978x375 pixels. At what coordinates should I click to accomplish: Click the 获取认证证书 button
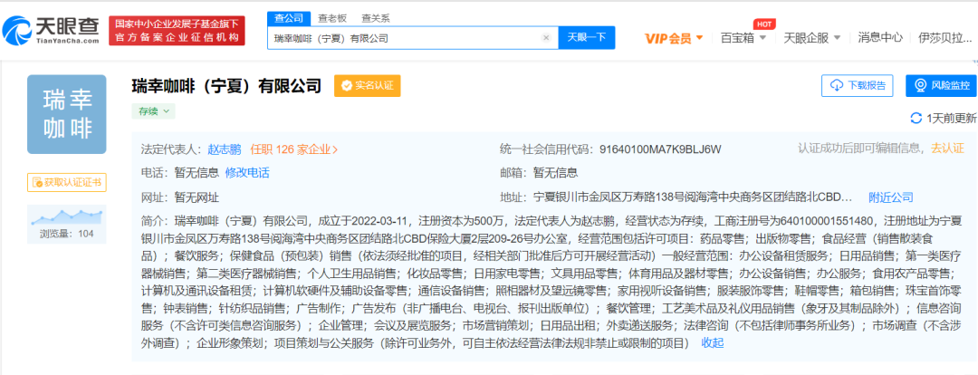(x=67, y=183)
